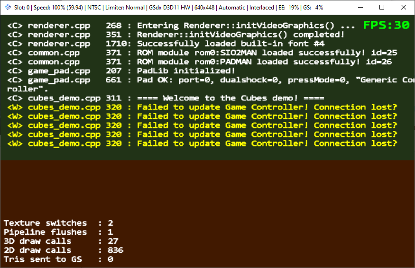Minimize the emulator window
The image size is (415, 268).
pyautogui.click(x=360, y=8)
